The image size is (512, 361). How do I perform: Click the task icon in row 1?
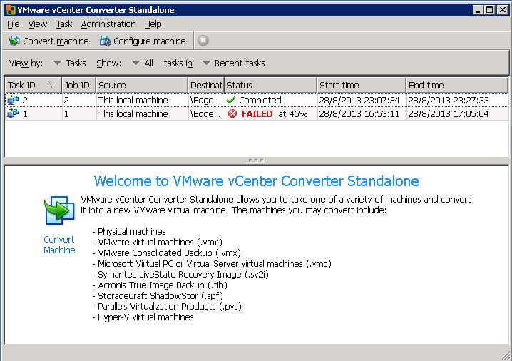pos(13,113)
